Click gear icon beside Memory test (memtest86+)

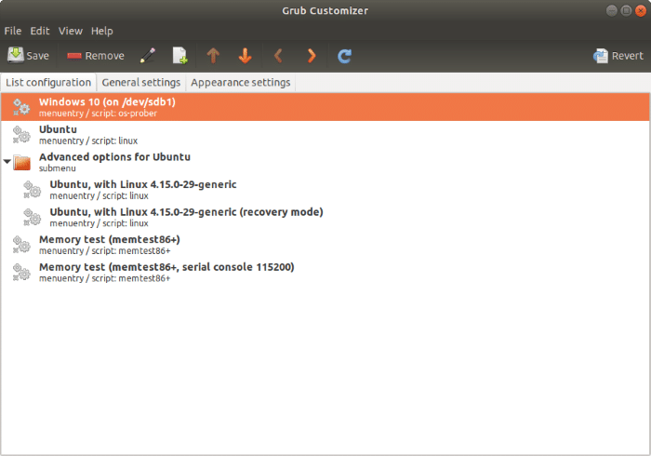point(21,245)
